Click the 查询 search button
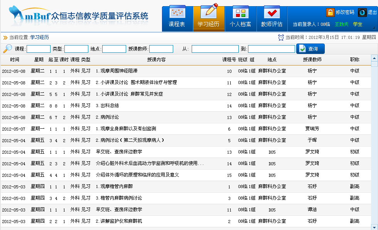 [310, 49]
